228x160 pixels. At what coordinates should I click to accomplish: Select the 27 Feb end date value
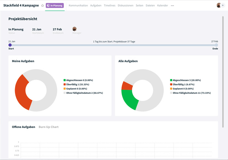(x=57, y=29)
